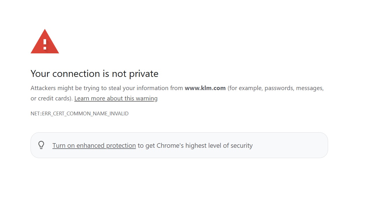Open the Learn more about this warning link
Screen dimensions: 369x204
(116, 98)
